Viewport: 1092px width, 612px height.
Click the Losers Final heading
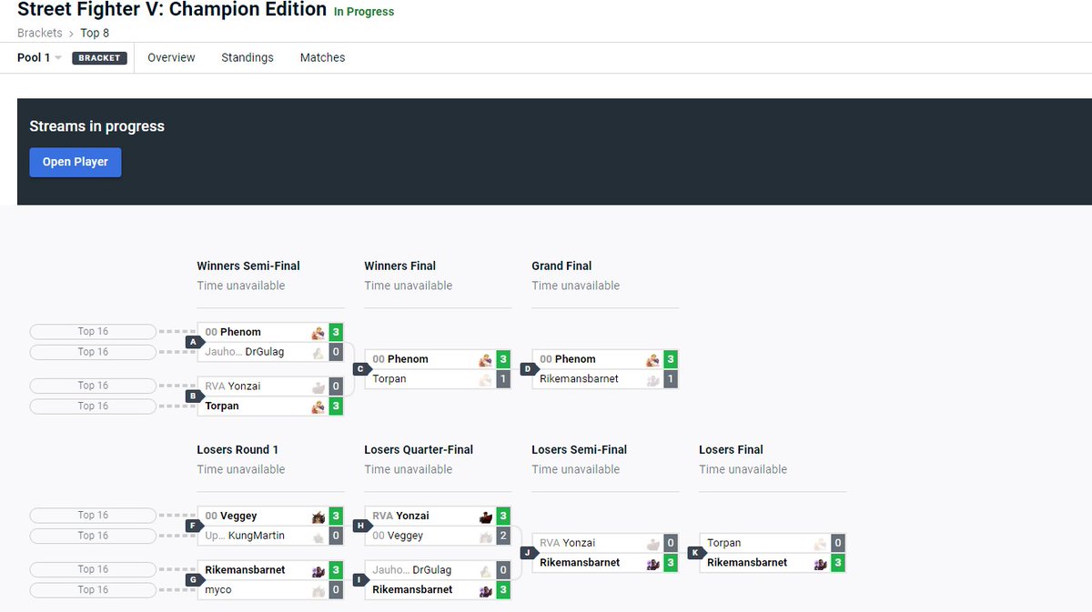tap(731, 450)
